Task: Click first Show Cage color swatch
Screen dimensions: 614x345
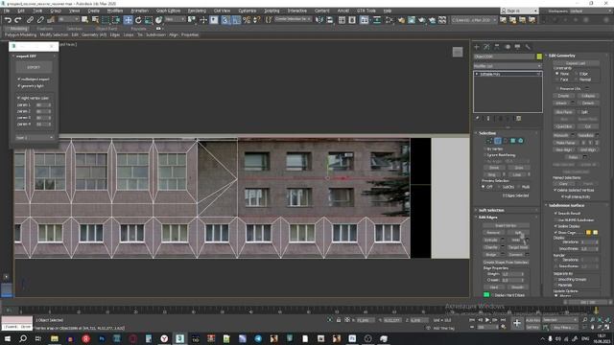Action: (x=588, y=232)
